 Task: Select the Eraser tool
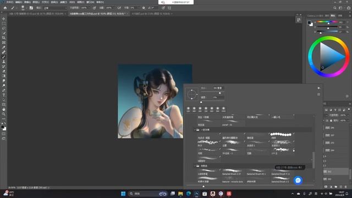point(4,71)
